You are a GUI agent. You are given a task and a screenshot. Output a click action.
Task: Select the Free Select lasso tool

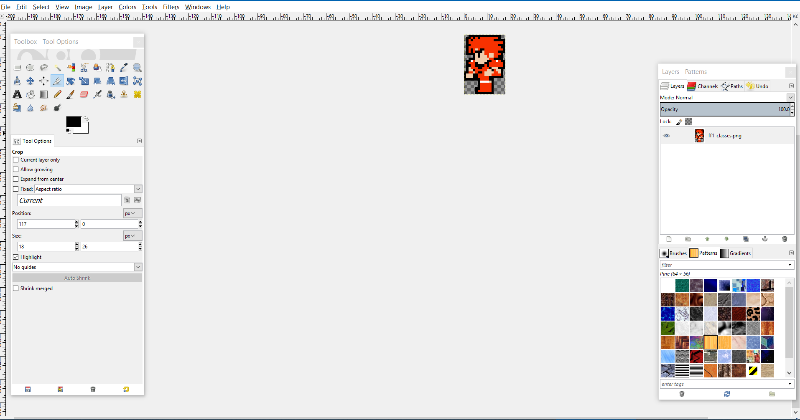[44, 68]
